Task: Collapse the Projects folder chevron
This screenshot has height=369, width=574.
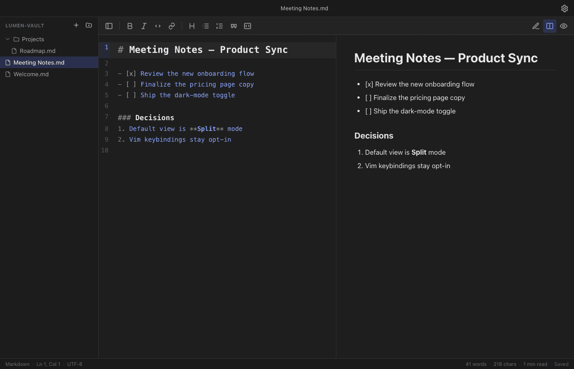Action: pos(8,39)
